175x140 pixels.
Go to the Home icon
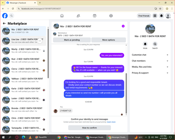(x=62, y=16)
